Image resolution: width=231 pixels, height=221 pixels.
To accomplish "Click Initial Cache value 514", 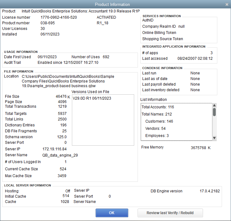I will (x=66, y=196).
